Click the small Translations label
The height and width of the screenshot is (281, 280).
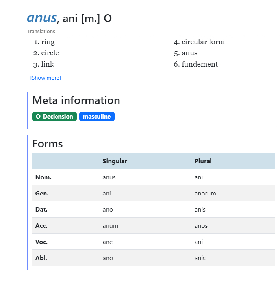pos(41,31)
